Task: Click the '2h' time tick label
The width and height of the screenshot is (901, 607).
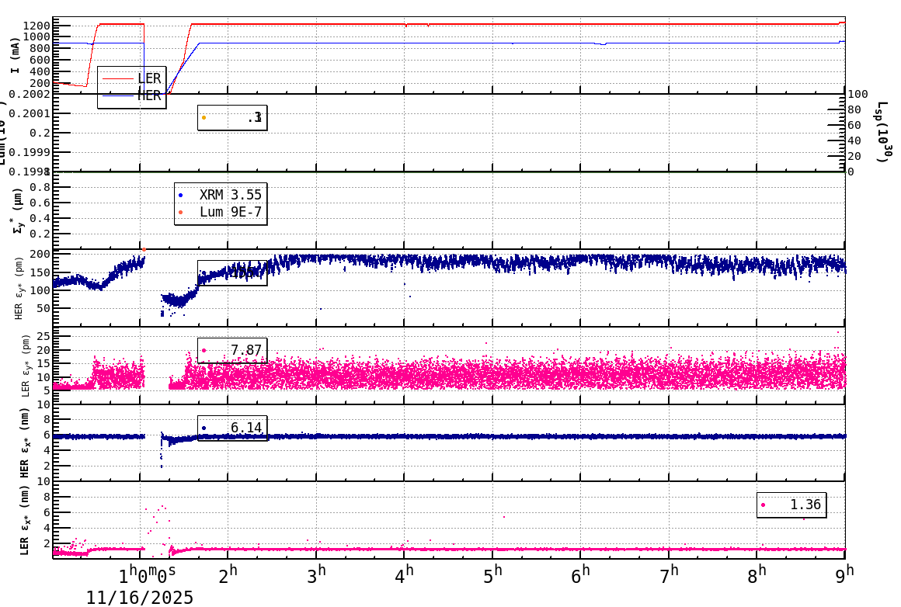Action: [228, 575]
